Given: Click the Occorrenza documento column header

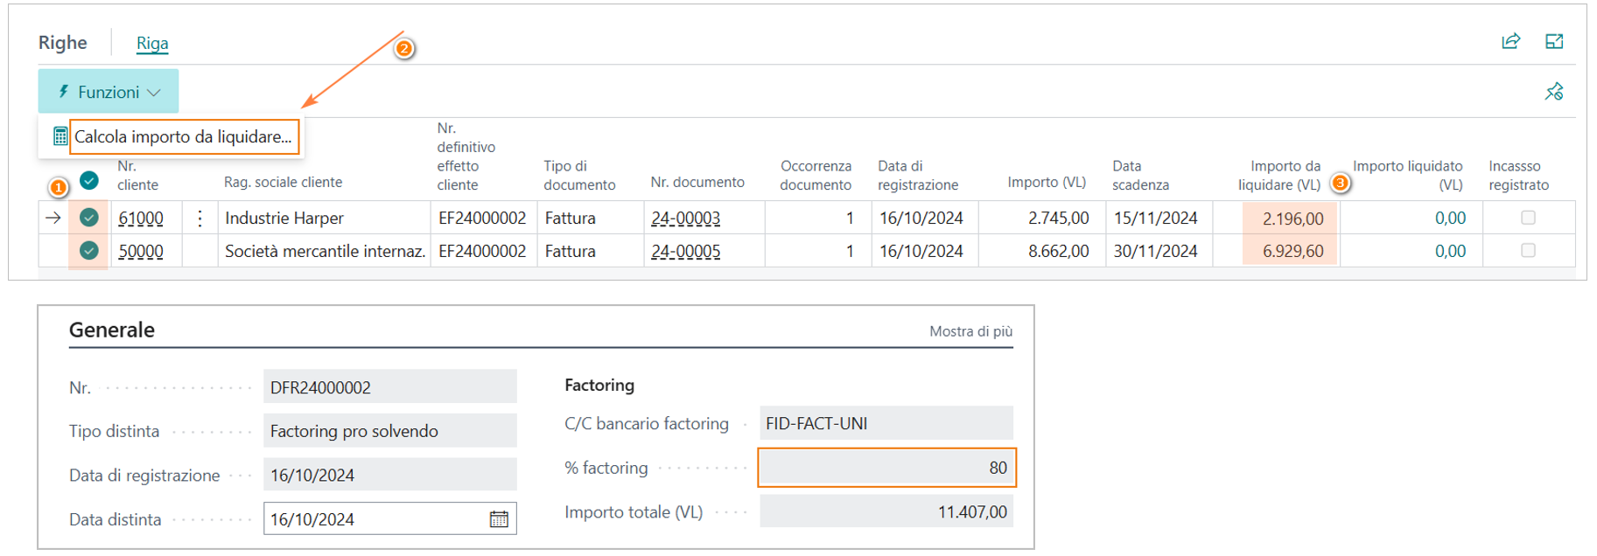Looking at the screenshot, I should pos(816,175).
